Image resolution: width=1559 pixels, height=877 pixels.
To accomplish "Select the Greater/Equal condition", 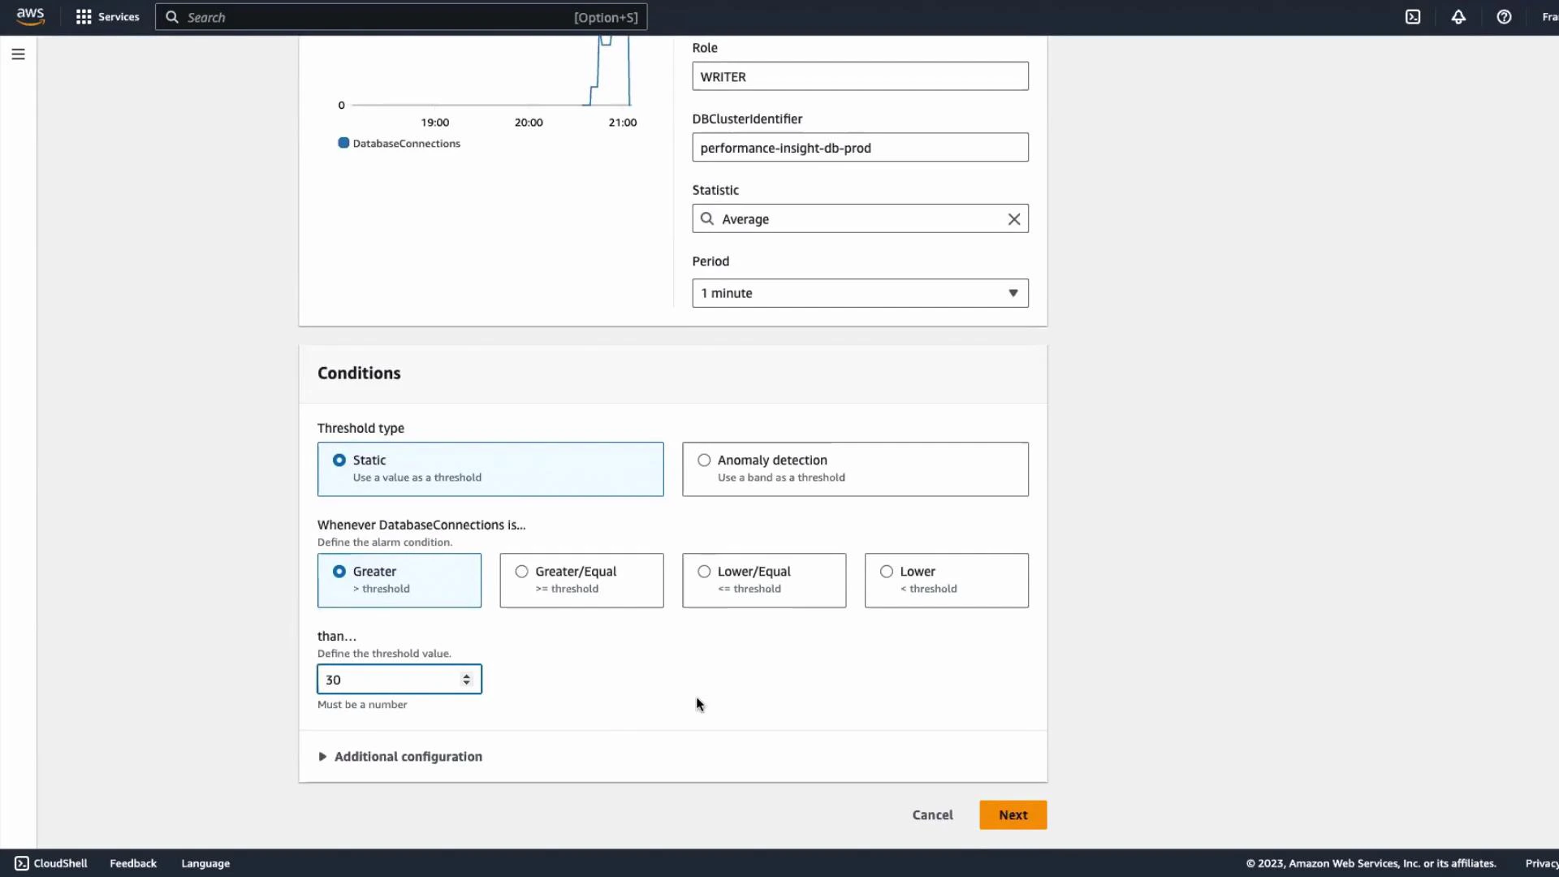I will click(x=522, y=571).
